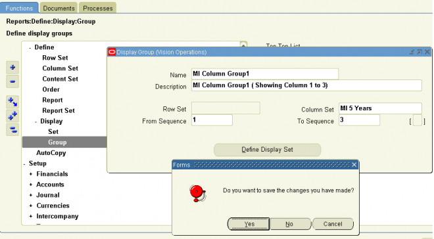Click the expand all children icon

(12, 102)
